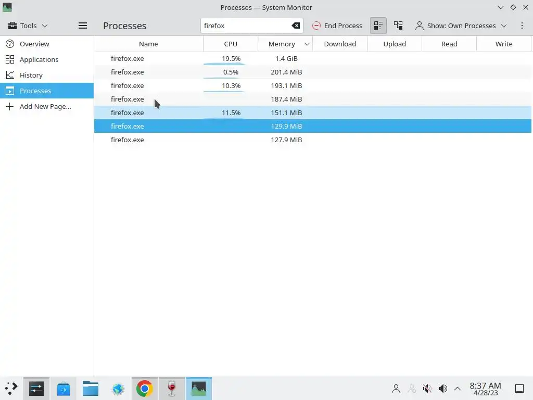
Task: Open the History page
Action: tap(47, 75)
